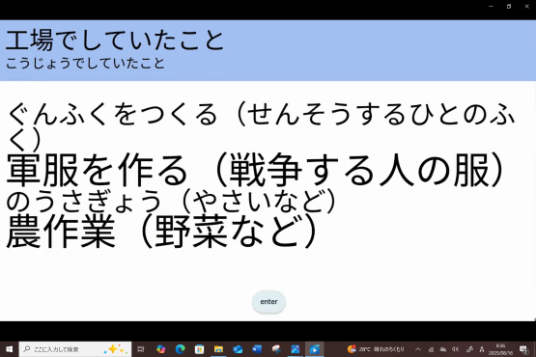Launch Copilot from the taskbar

click(x=160, y=349)
